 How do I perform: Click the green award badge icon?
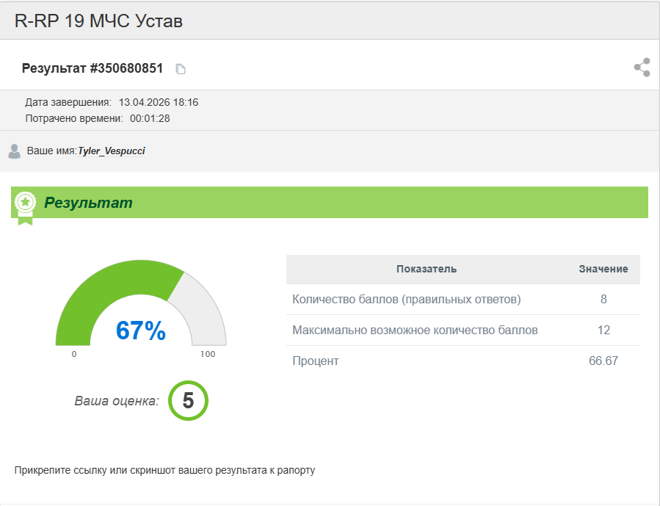click(26, 204)
